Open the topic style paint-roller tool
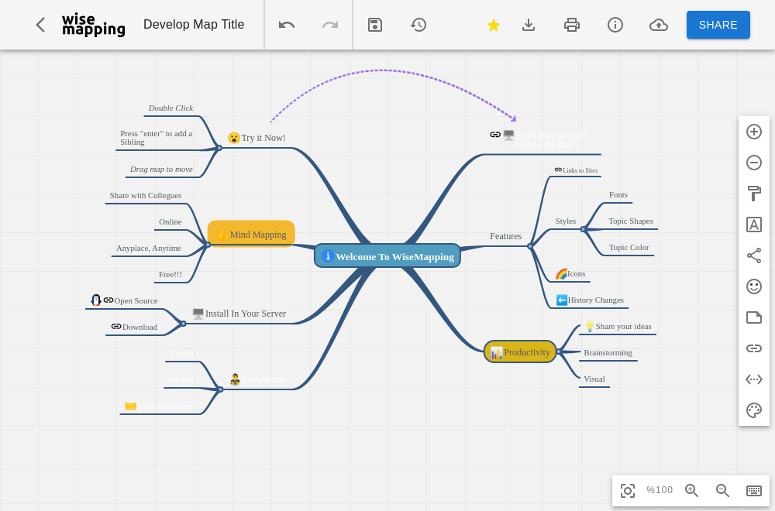 (x=754, y=194)
